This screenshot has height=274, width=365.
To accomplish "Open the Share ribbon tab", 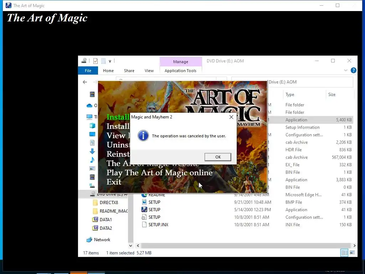I will [x=129, y=71].
